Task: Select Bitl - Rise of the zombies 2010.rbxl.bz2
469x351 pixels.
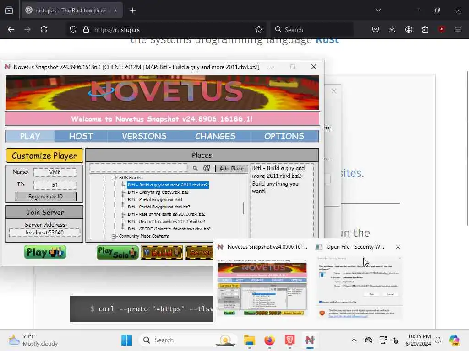Action: pyautogui.click(x=167, y=214)
